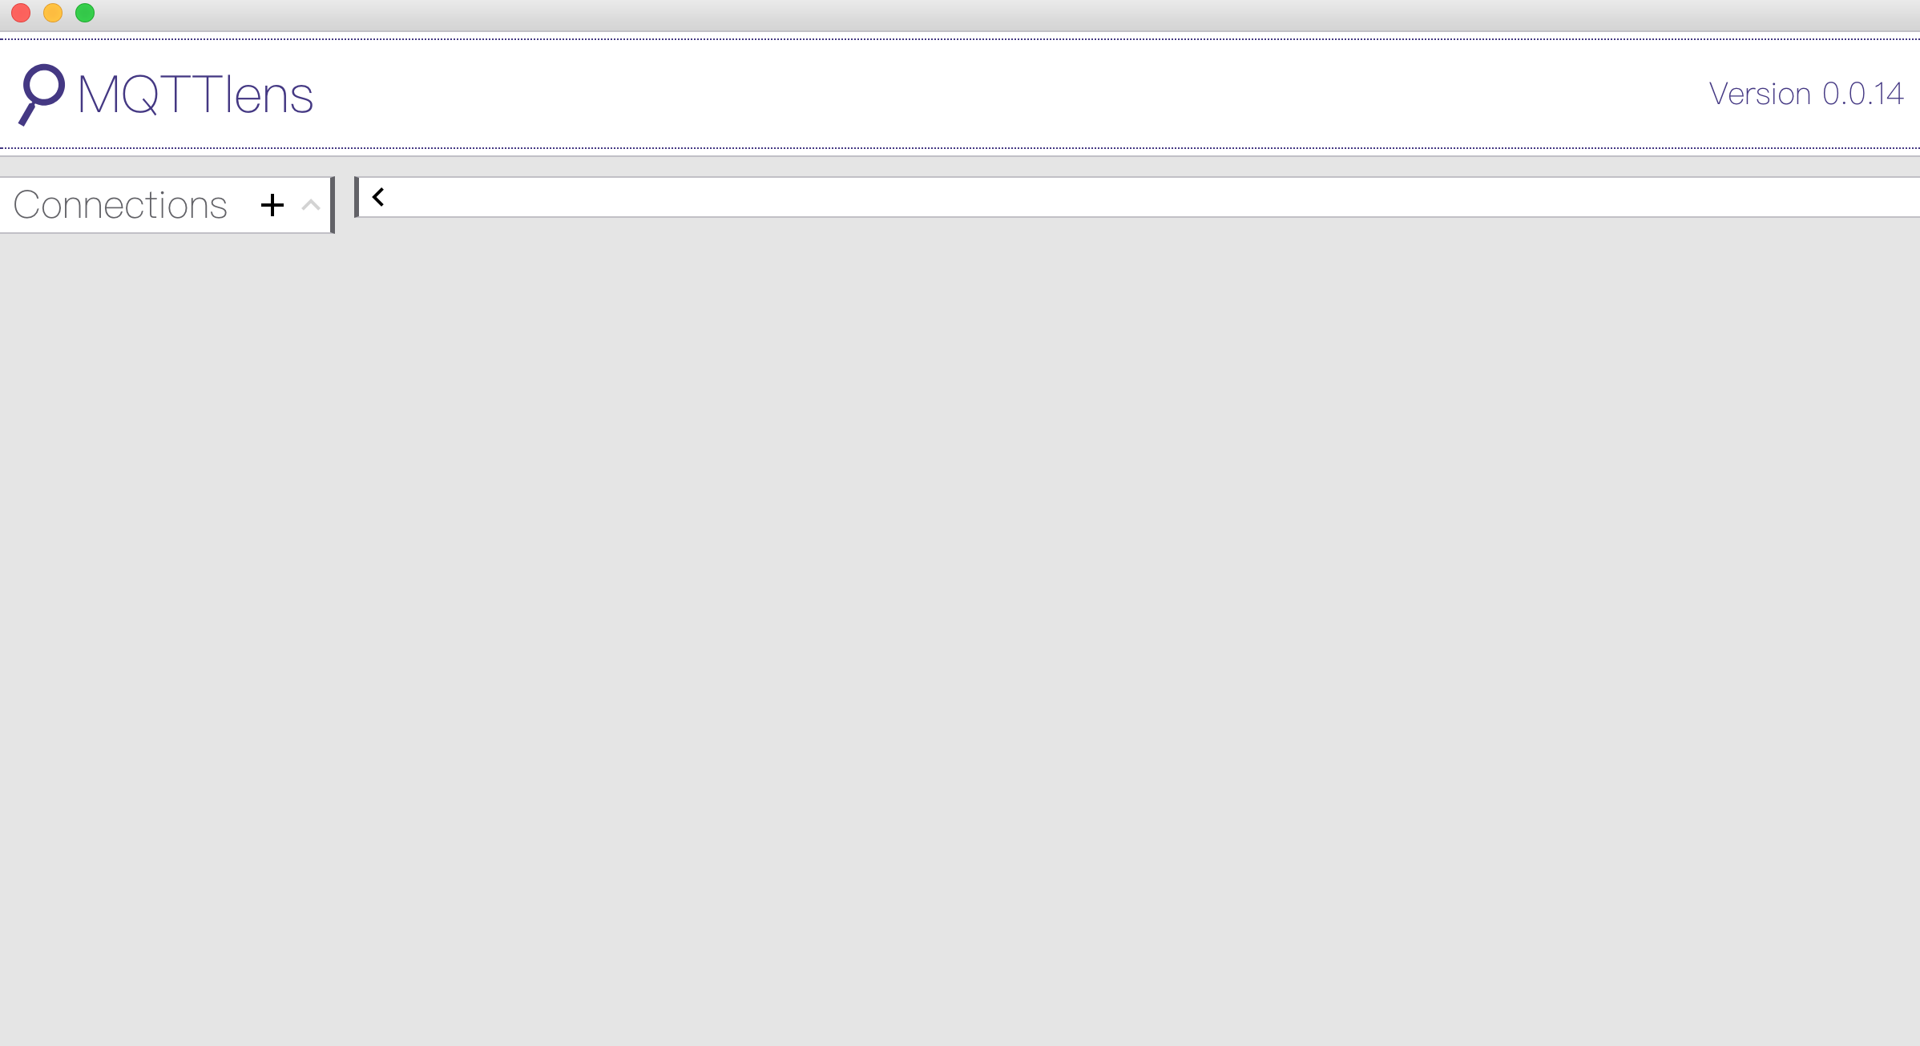
Task: Hide the sidebar using left arrow chevron
Action: (x=378, y=196)
